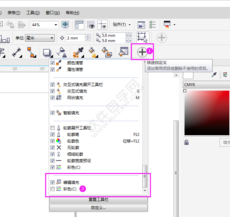Select the Color Eyedropper tool in toolbox
Viewport: 230px width, 217px height.
click(x=78, y=52)
